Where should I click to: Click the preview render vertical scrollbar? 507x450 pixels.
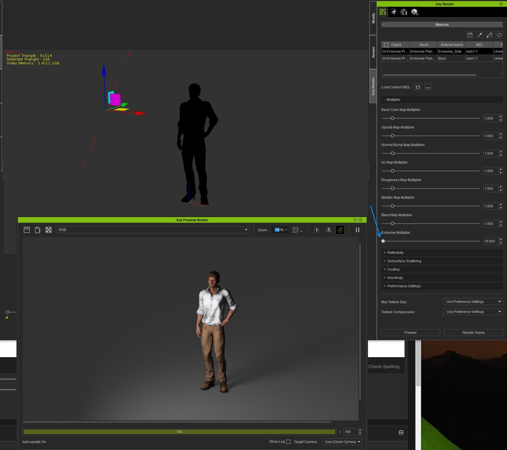tap(360, 321)
